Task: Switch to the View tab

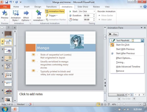Action: (107, 7)
